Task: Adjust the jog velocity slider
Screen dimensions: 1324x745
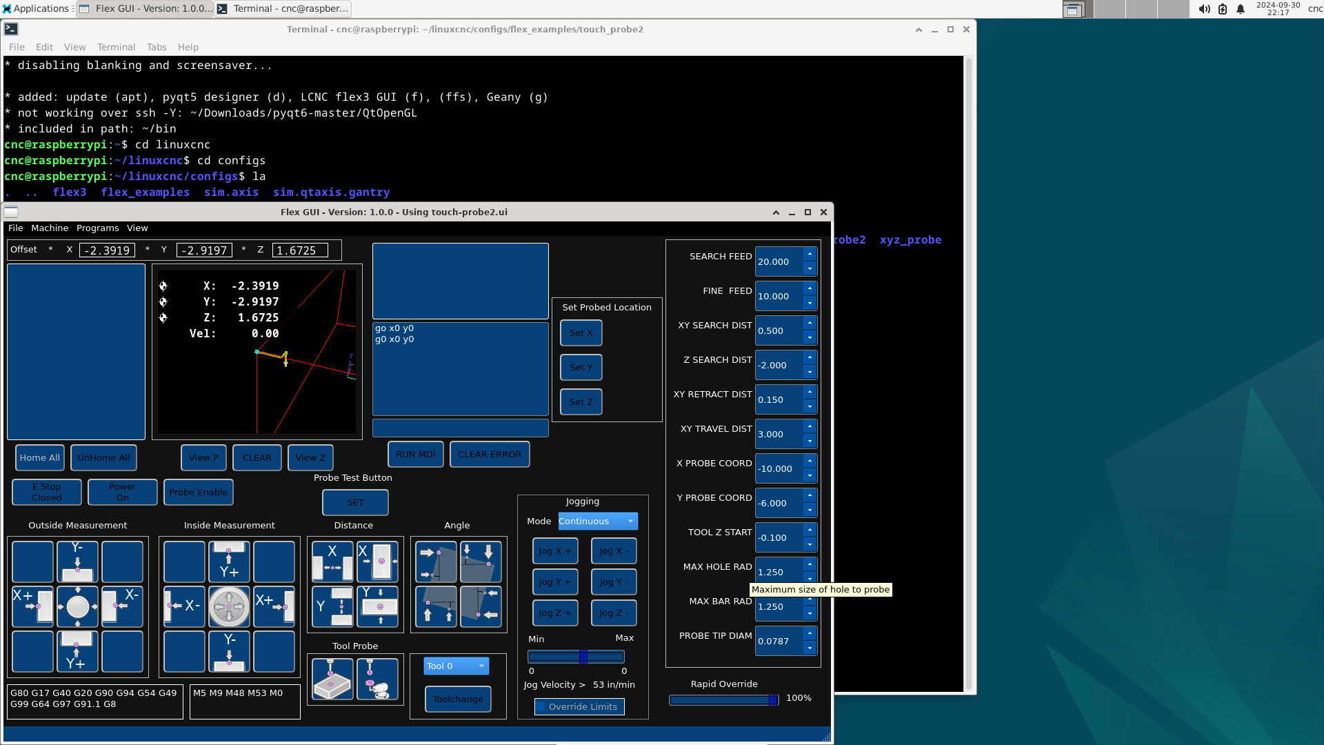Action: [576, 657]
